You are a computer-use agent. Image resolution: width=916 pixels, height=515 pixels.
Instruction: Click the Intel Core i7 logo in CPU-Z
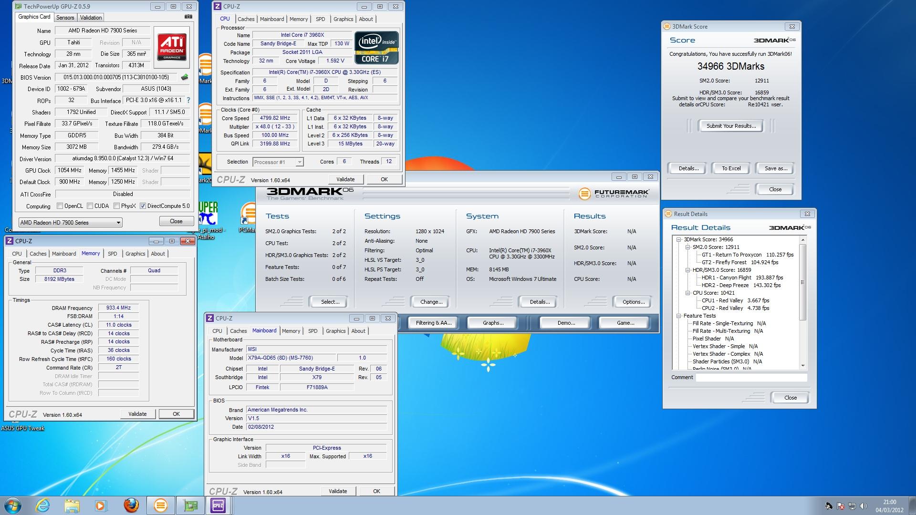pos(376,48)
